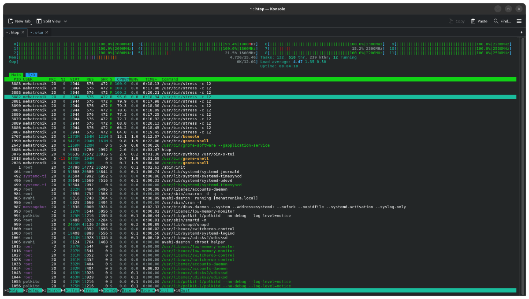529x299 pixels.
Task: Select the gnome-software --gapplication-service row
Action: (x=260, y=145)
